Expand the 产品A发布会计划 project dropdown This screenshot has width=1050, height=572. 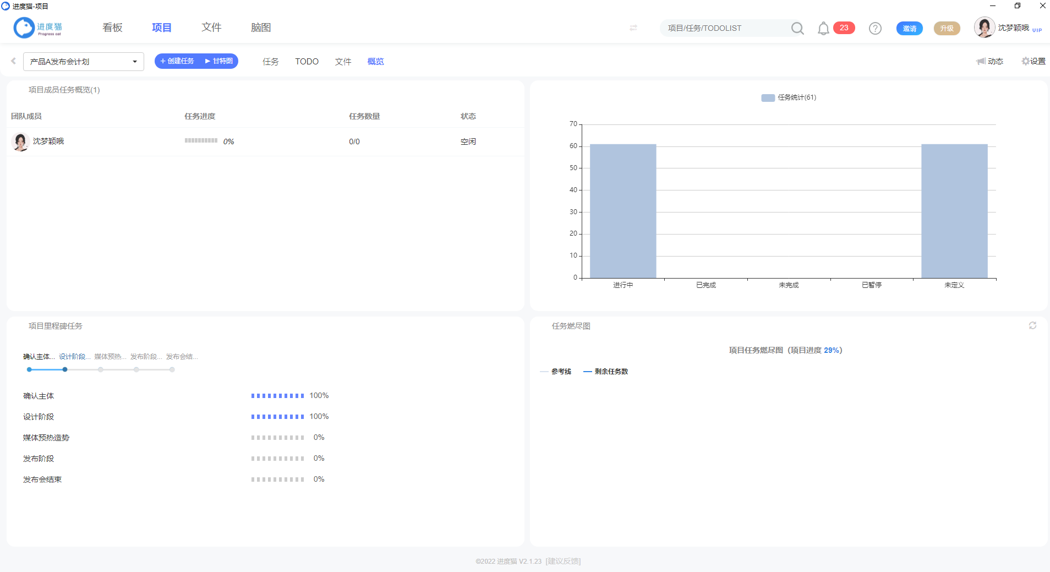[84, 62]
